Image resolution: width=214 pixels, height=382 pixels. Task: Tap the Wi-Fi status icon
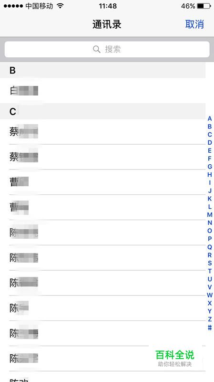(60, 6)
